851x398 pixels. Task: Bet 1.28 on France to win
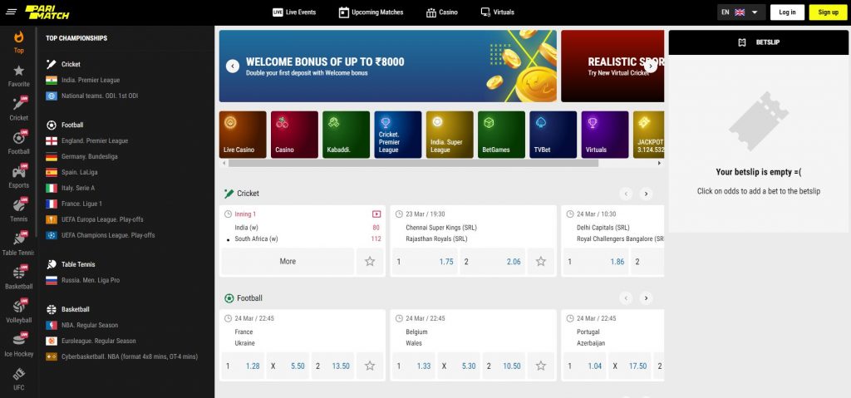[243, 366]
